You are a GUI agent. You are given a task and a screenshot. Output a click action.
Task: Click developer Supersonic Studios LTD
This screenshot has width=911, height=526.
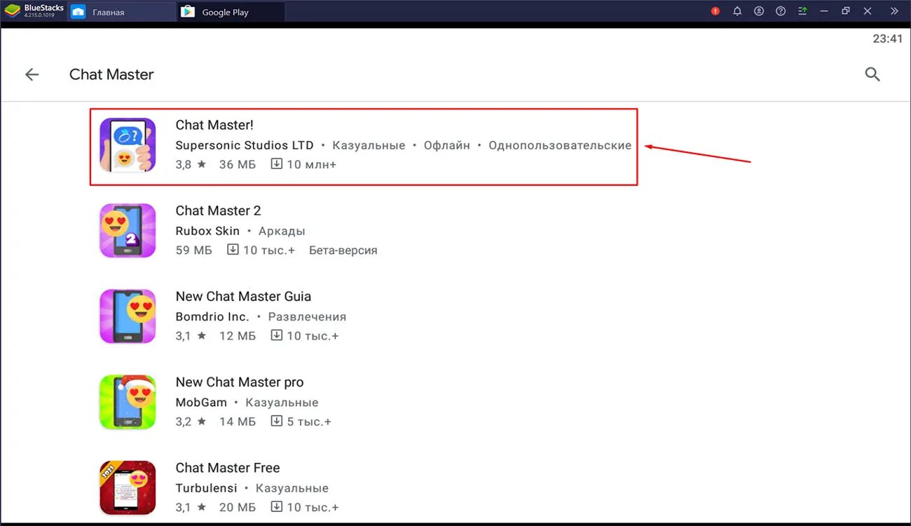click(245, 145)
